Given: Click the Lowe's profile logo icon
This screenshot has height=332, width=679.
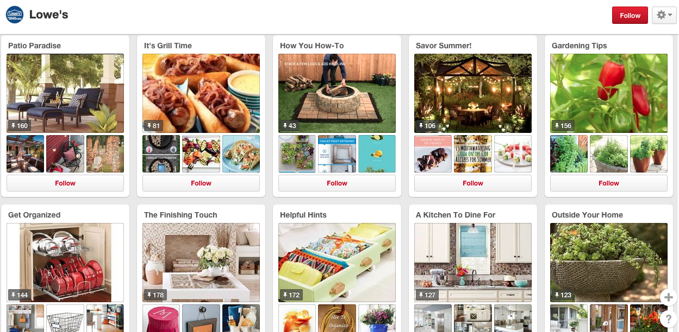Looking at the screenshot, I should (14, 15).
